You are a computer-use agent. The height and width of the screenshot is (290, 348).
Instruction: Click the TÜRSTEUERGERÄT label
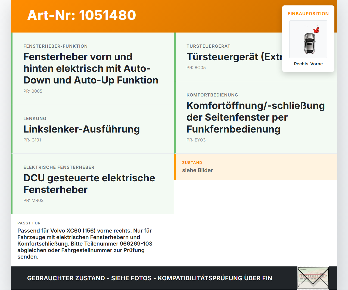208,46
